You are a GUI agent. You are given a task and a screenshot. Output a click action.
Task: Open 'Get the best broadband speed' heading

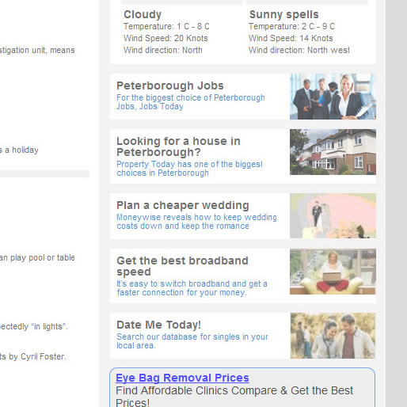pyautogui.click(x=182, y=266)
